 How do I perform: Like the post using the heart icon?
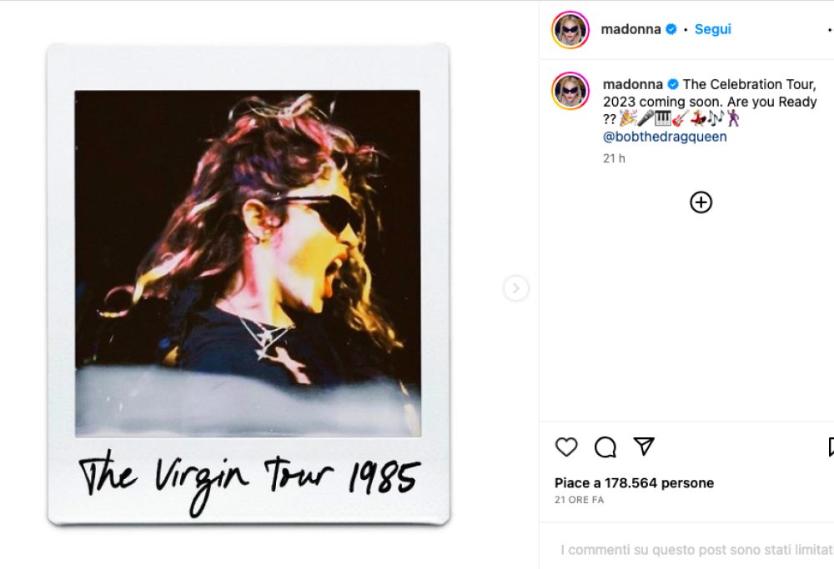point(565,447)
